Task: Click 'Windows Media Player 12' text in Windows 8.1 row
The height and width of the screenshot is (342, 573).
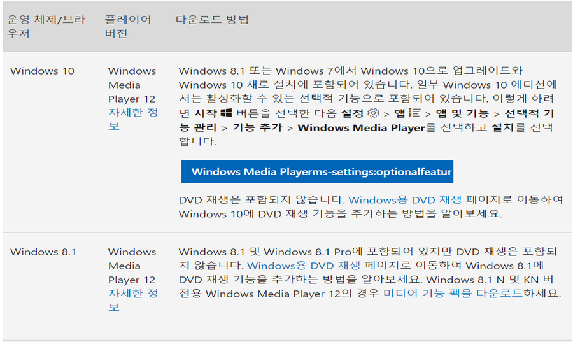Action: (132, 266)
